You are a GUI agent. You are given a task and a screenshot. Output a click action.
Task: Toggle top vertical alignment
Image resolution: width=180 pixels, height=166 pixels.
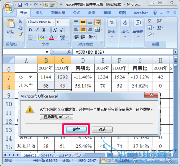pyautogui.click(x=76, y=22)
